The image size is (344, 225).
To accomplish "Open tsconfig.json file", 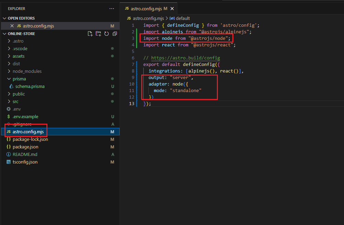I will (x=60, y=162).
